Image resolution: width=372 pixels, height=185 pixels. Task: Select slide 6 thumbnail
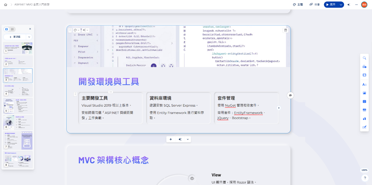point(18,123)
